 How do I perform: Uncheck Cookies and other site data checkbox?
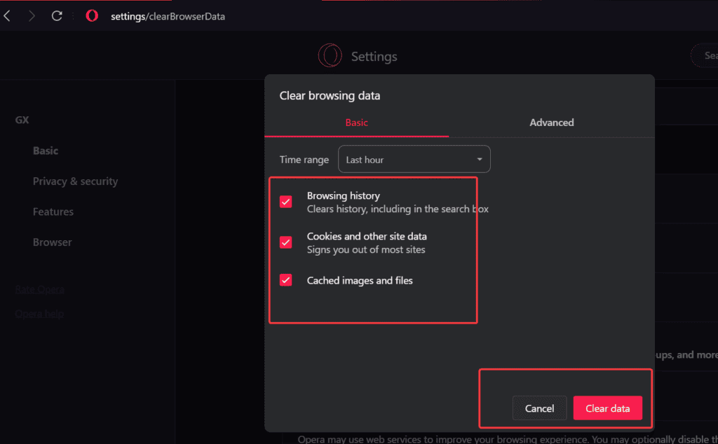286,242
